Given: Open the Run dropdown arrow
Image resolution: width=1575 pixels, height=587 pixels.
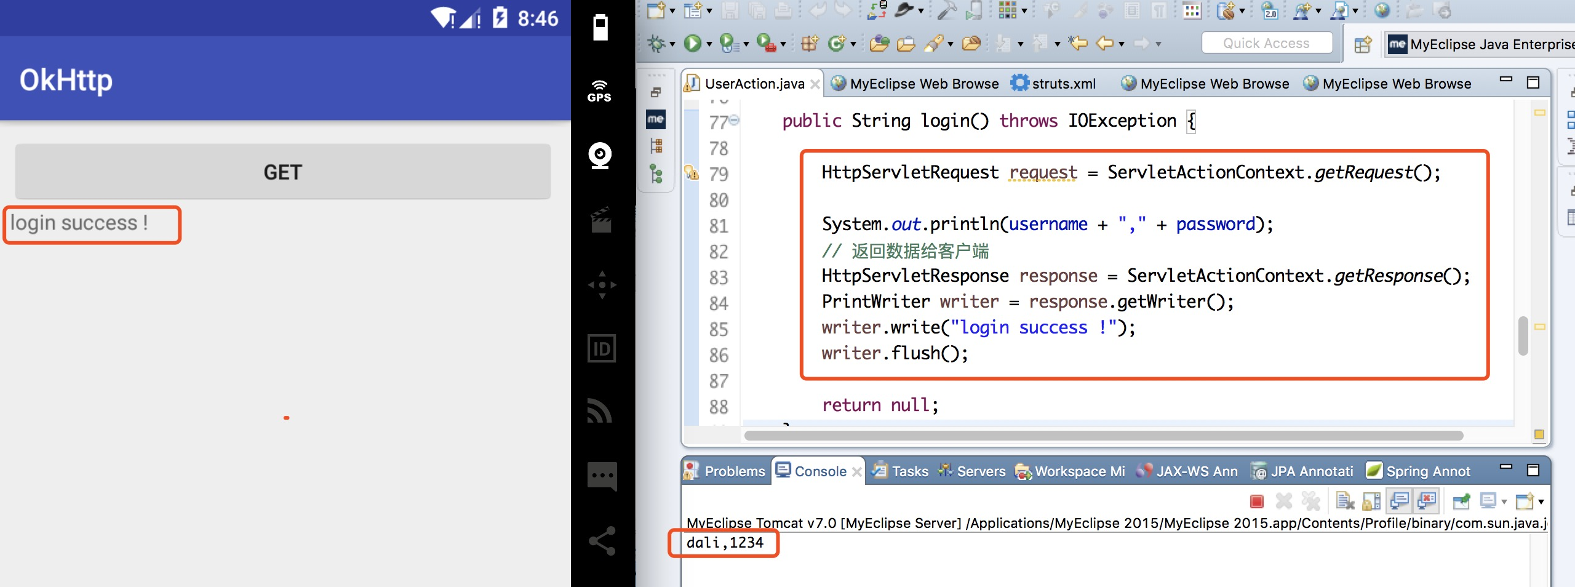Looking at the screenshot, I should pos(709,44).
